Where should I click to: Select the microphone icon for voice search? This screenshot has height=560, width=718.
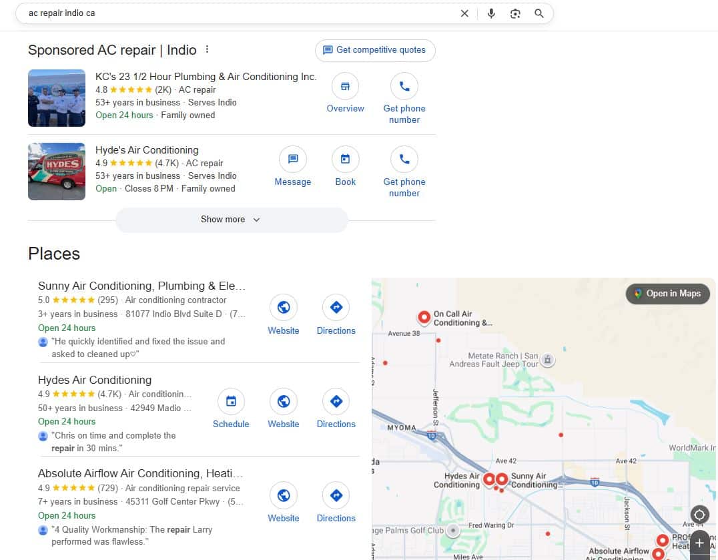click(x=491, y=13)
